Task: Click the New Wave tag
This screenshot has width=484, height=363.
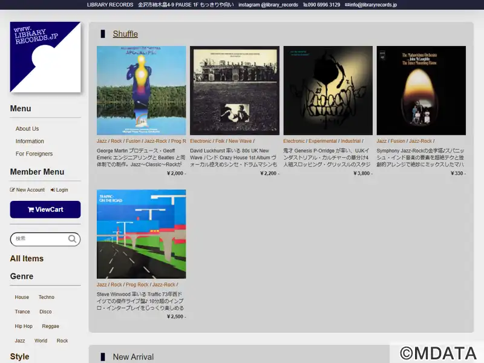Action: click(x=240, y=141)
